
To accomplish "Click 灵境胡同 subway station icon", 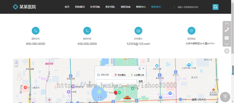I will point(70,76).
